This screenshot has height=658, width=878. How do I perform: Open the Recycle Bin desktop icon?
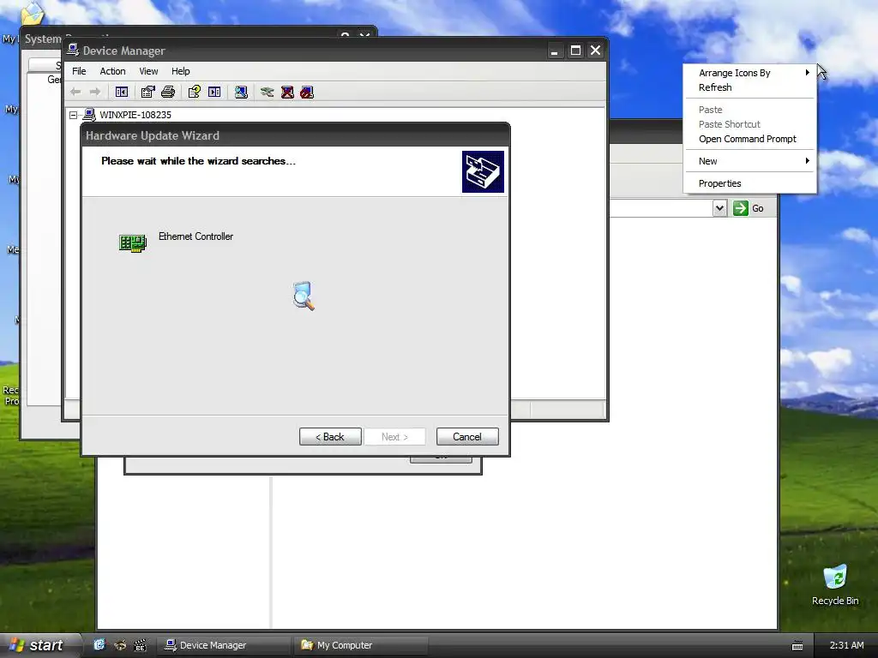pyautogui.click(x=835, y=584)
